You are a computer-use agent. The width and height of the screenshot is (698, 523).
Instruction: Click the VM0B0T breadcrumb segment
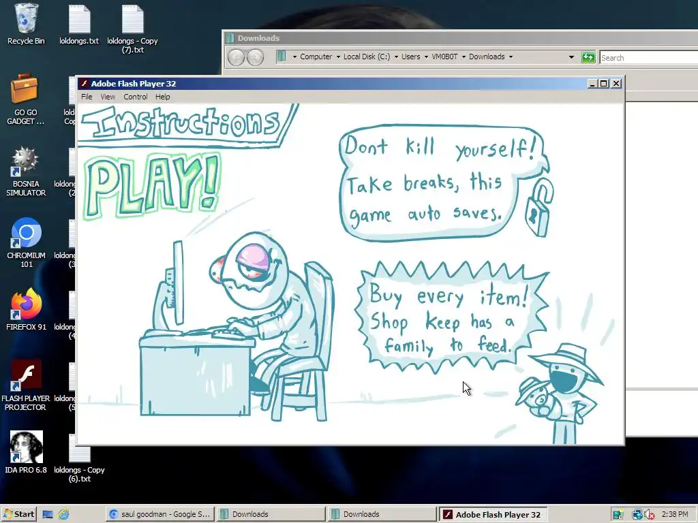click(x=444, y=57)
